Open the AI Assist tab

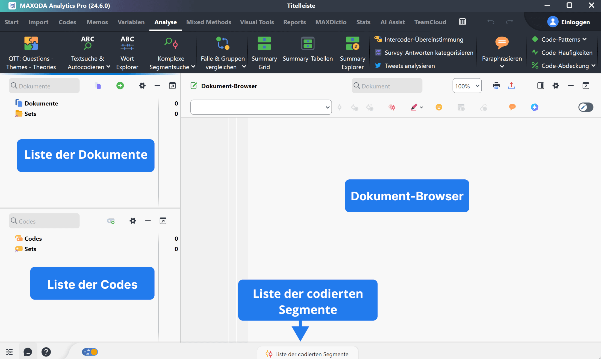(393, 22)
